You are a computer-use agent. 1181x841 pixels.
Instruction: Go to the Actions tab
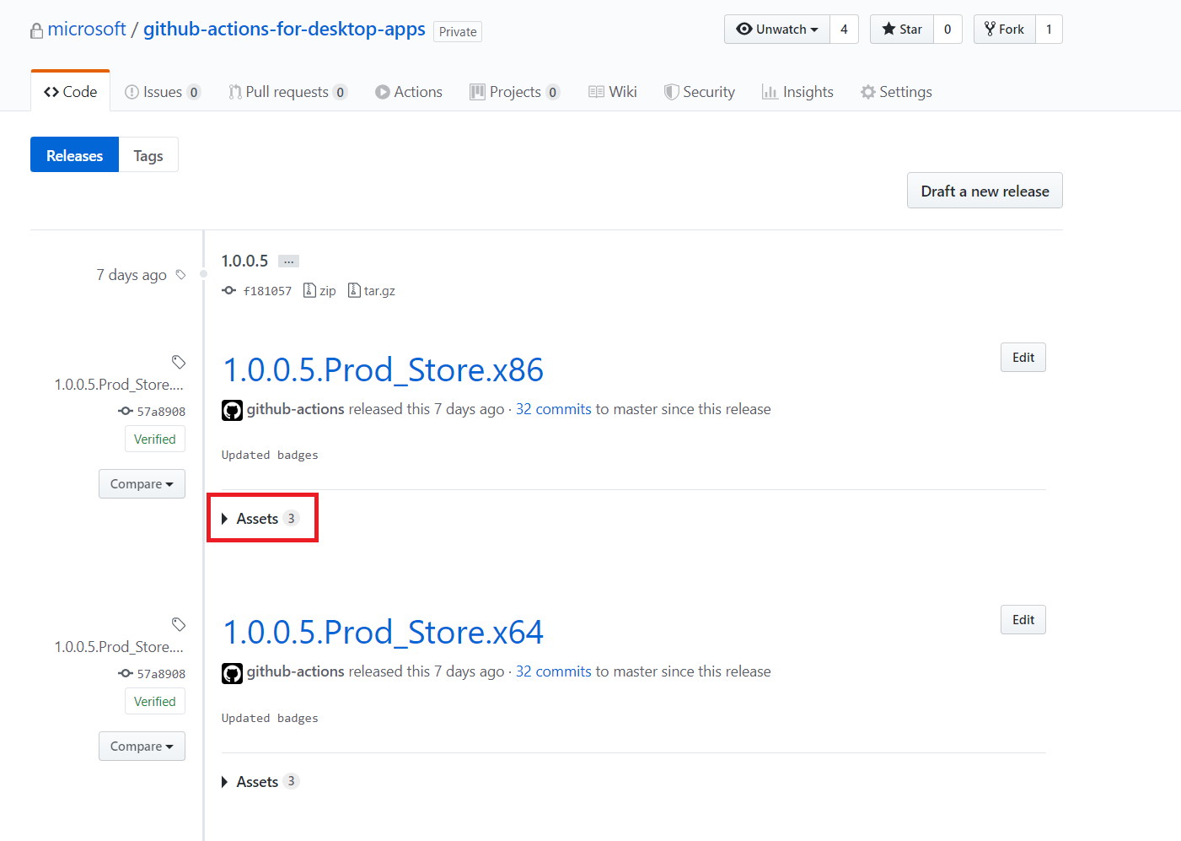(x=409, y=92)
